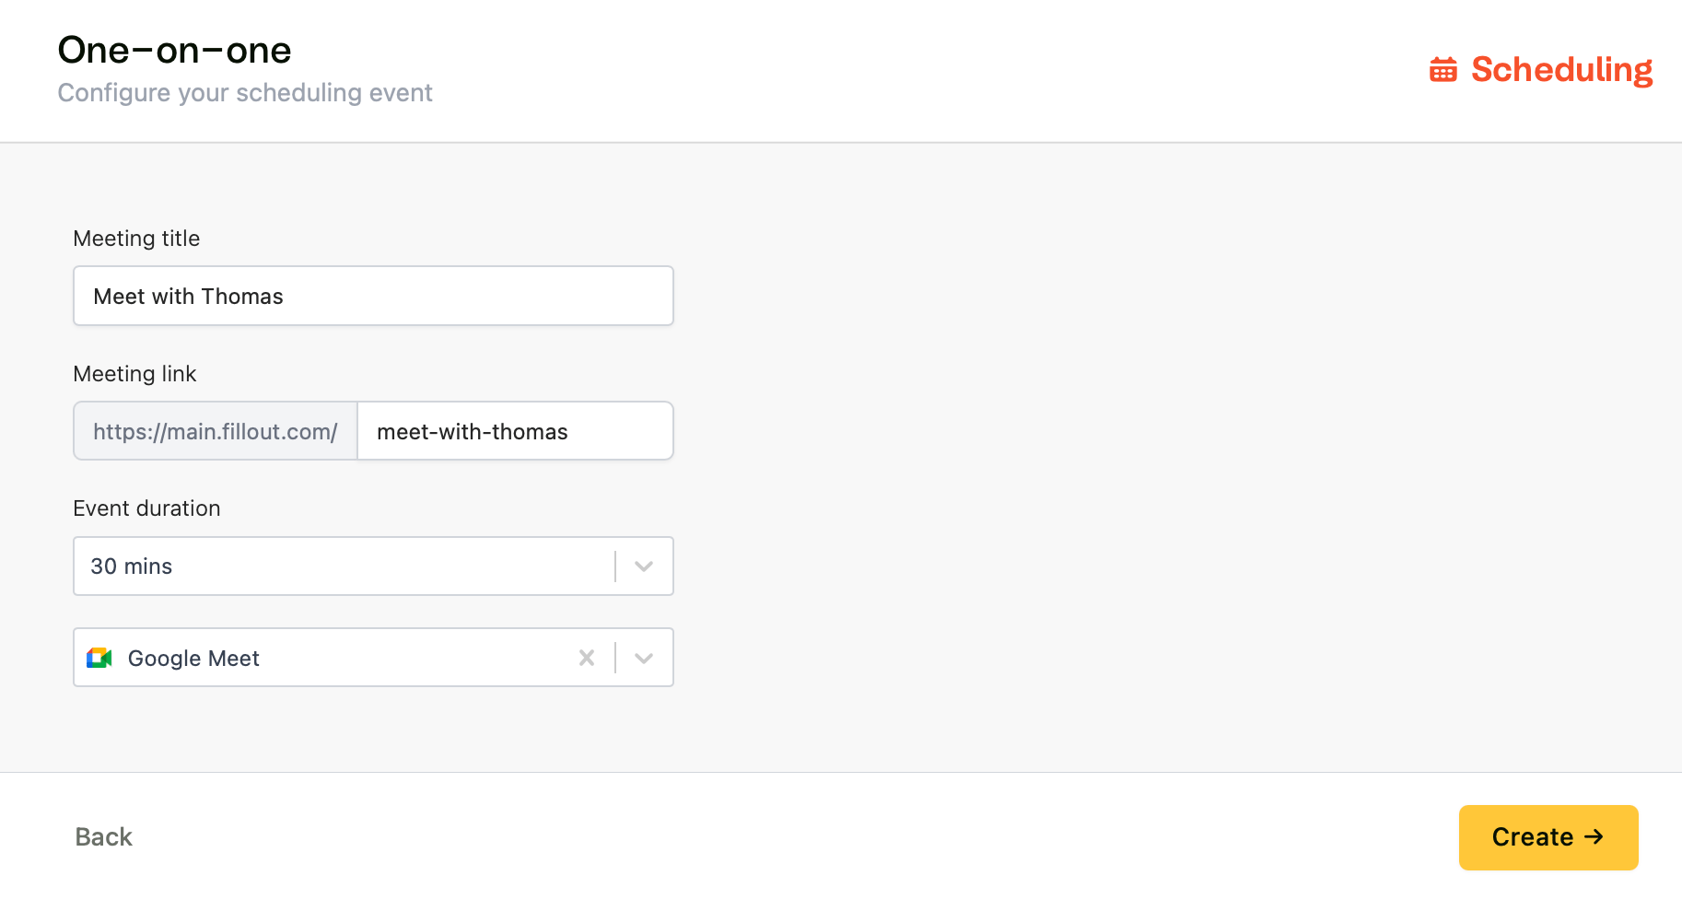Click the Create button
1682x899 pixels.
1548,837
